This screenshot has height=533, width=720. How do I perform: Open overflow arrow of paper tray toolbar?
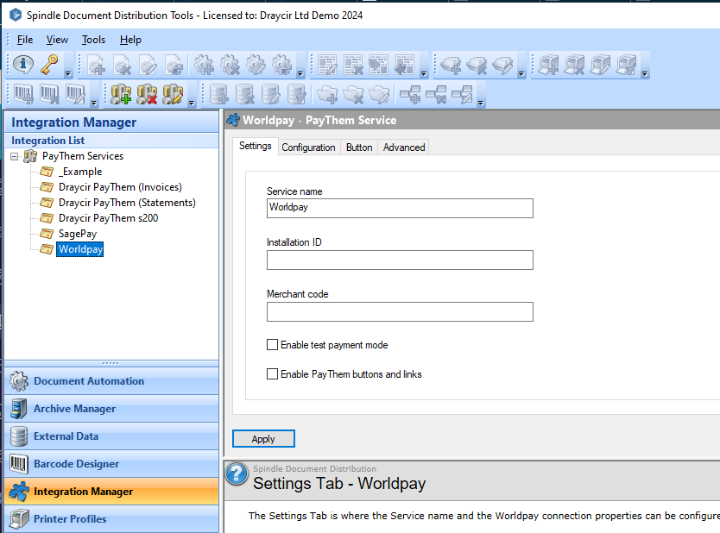tap(521, 73)
